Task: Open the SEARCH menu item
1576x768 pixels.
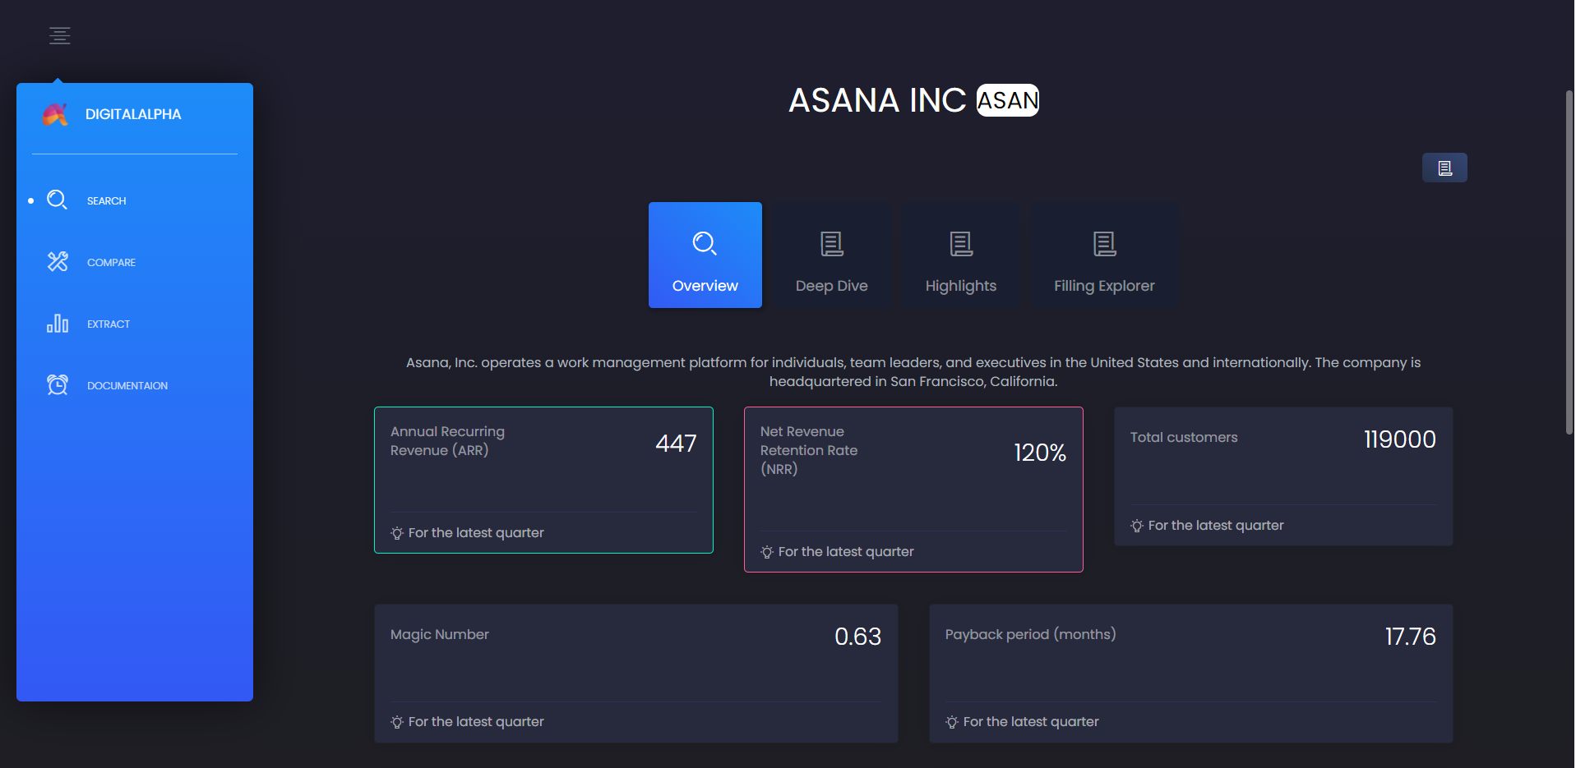Action: coord(107,201)
